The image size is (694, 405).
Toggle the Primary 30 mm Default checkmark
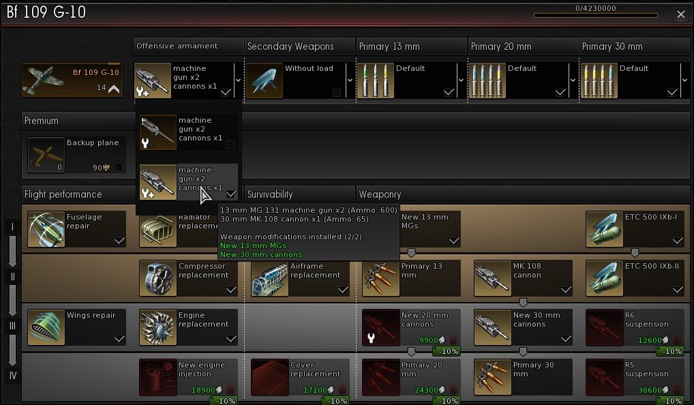(672, 92)
